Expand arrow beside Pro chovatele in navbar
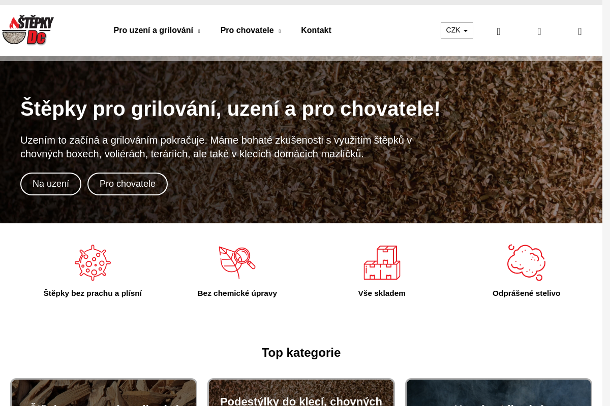 pos(280,31)
